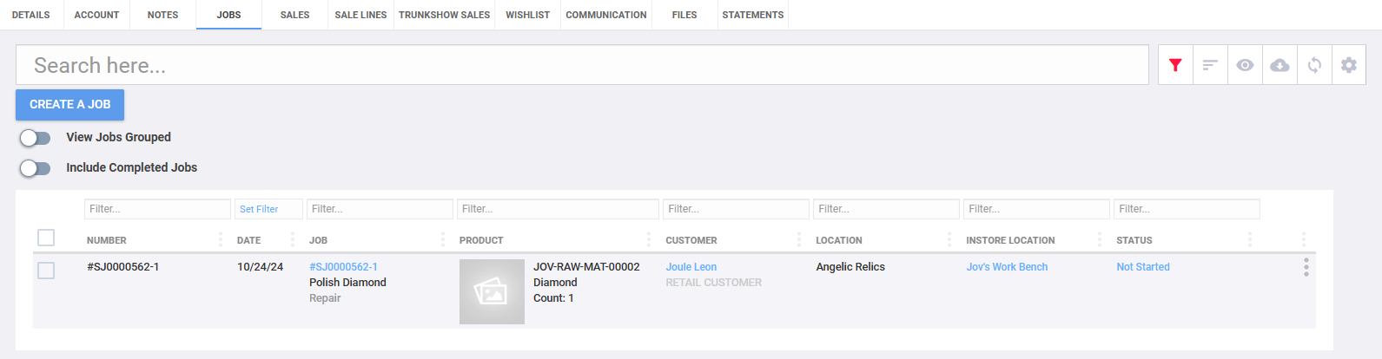Go to the COMMUNICATION tab
The width and height of the screenshot is (1382, 359).
coord(606,15)
